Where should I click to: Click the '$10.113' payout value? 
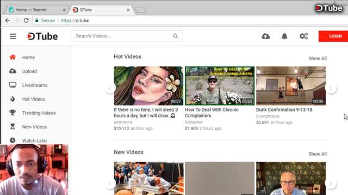[121, 128]
